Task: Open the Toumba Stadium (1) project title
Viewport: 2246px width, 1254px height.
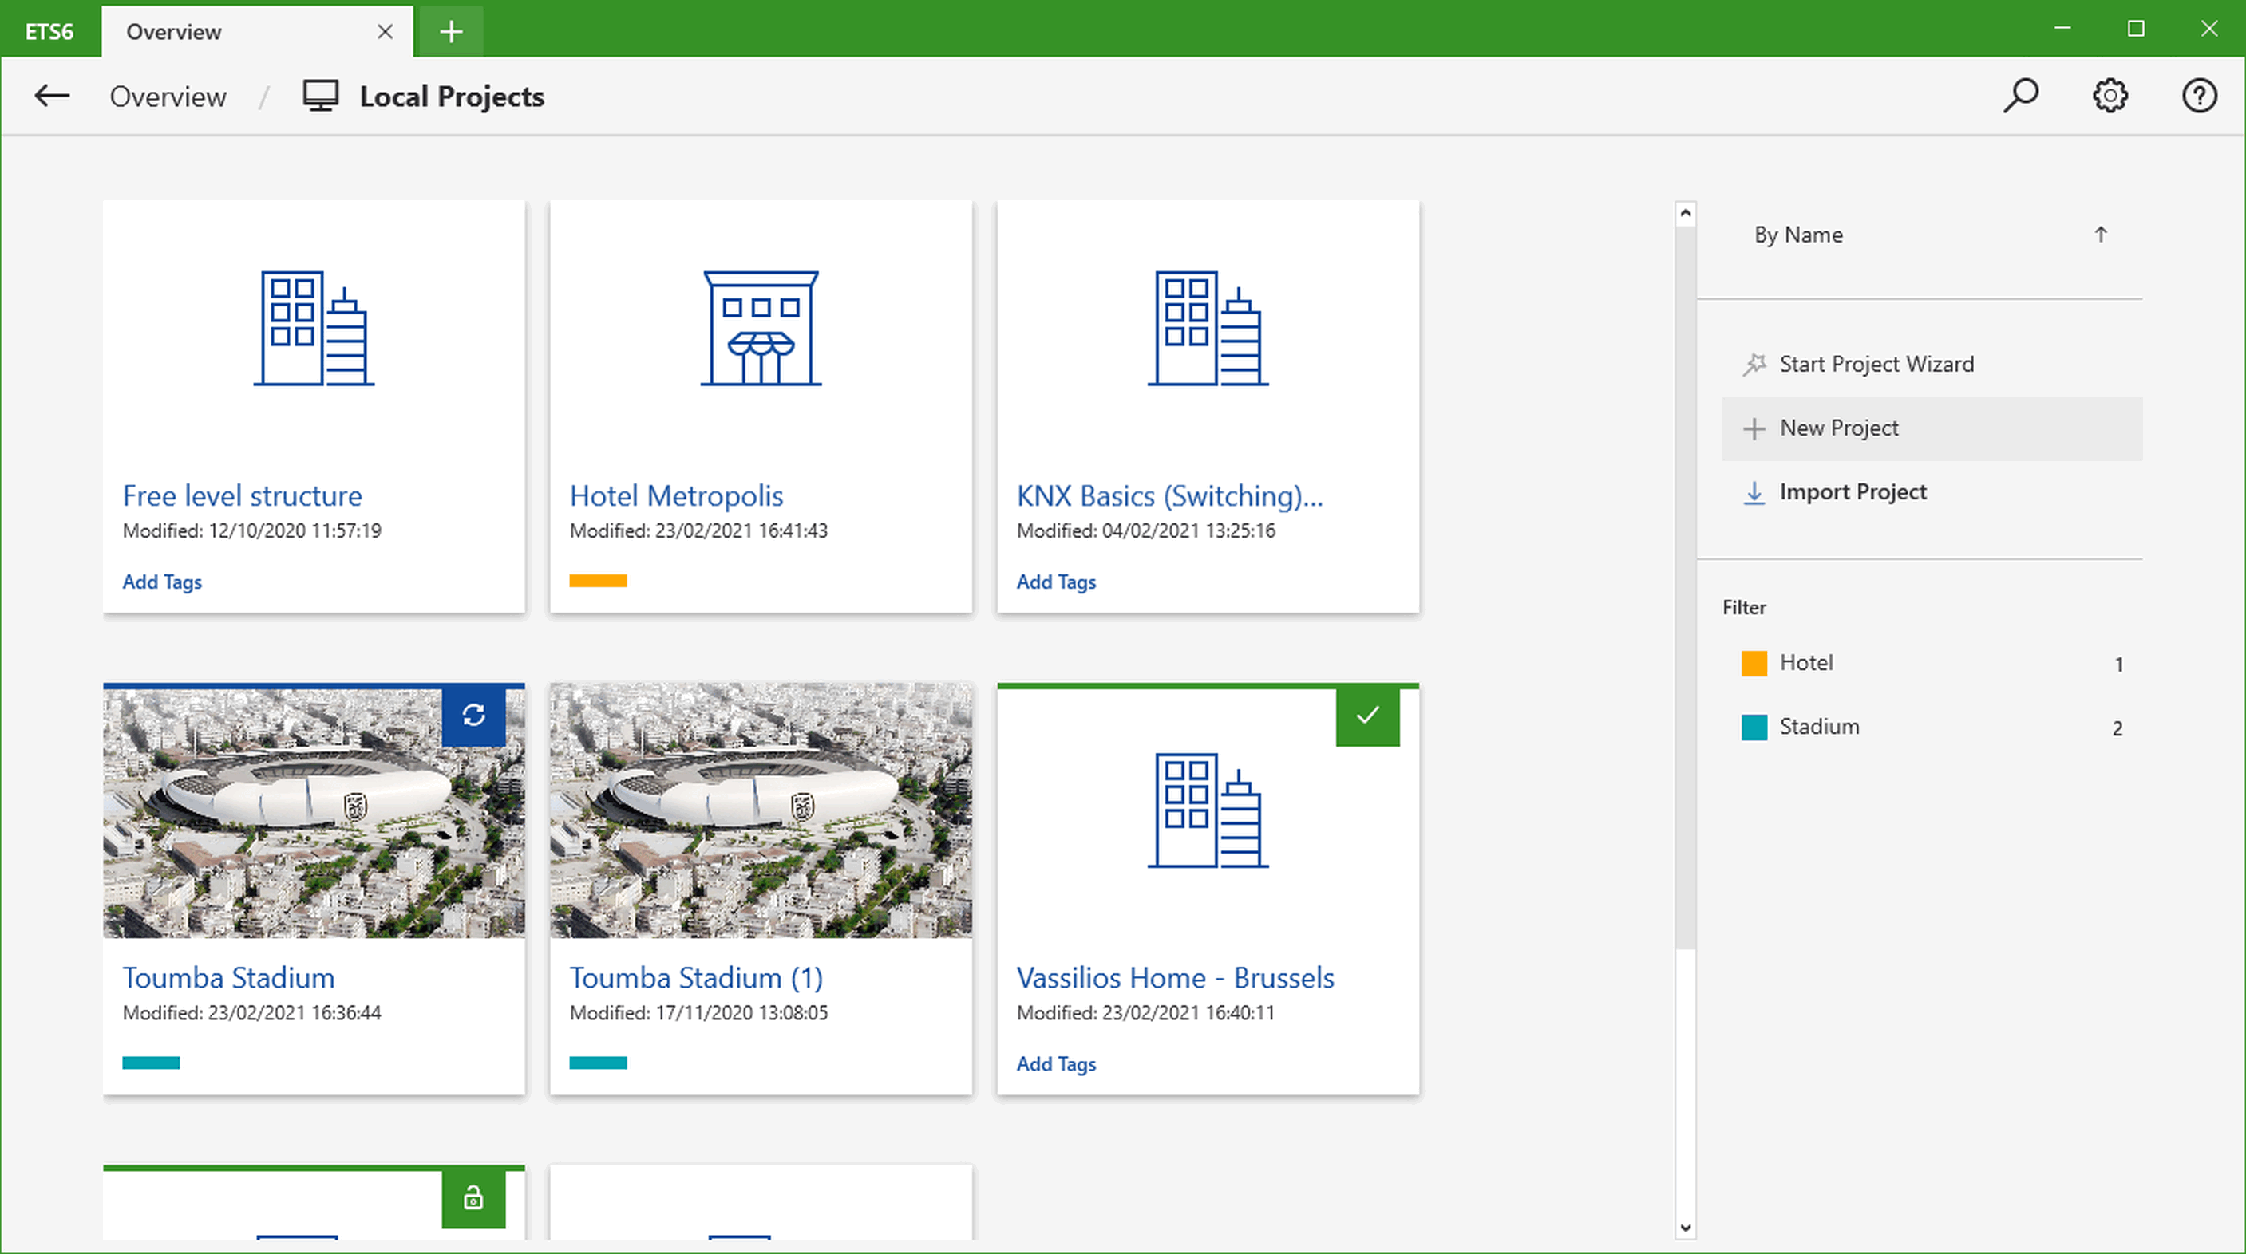Action: pos(696,978)
